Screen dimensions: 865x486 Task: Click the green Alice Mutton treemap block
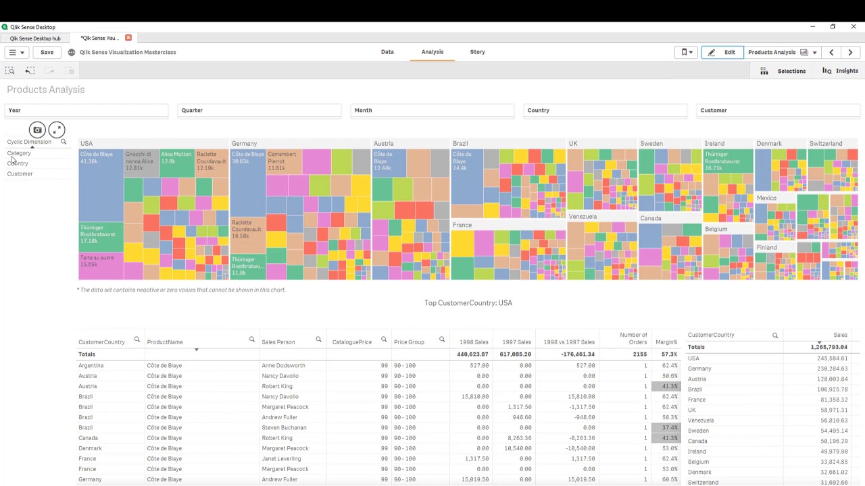tap(177, 163)
